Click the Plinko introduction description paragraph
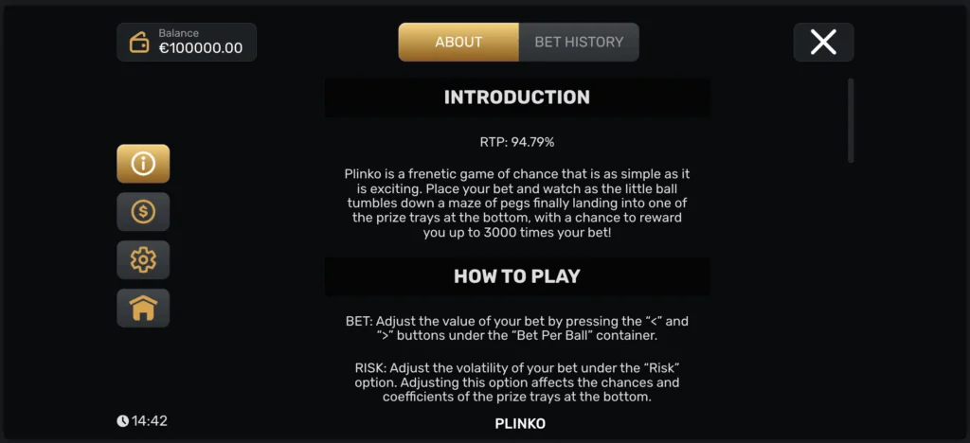 coord(516,204)
